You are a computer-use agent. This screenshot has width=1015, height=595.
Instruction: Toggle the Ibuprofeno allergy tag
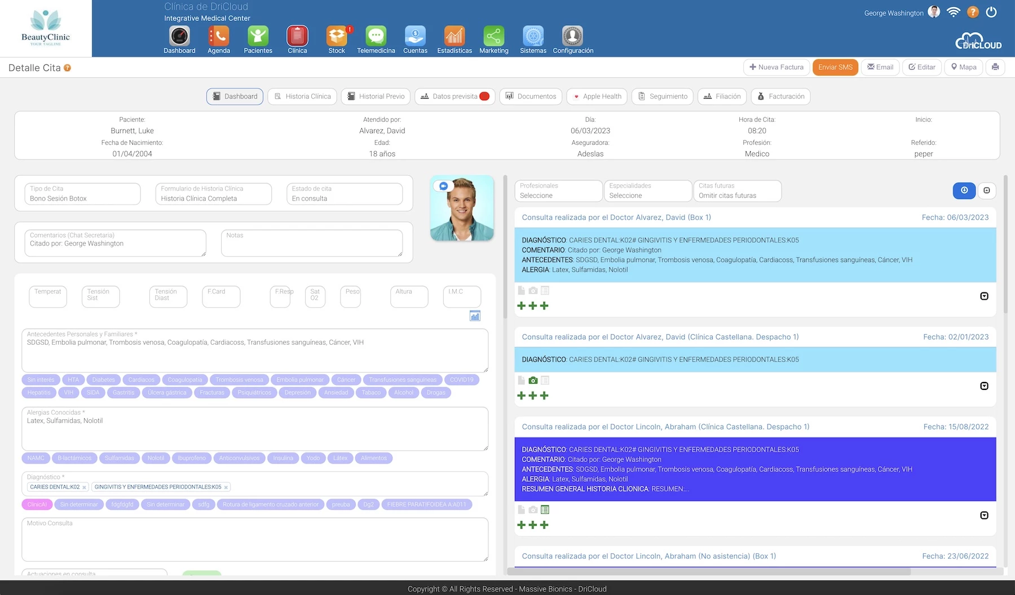tap(191, 458)
